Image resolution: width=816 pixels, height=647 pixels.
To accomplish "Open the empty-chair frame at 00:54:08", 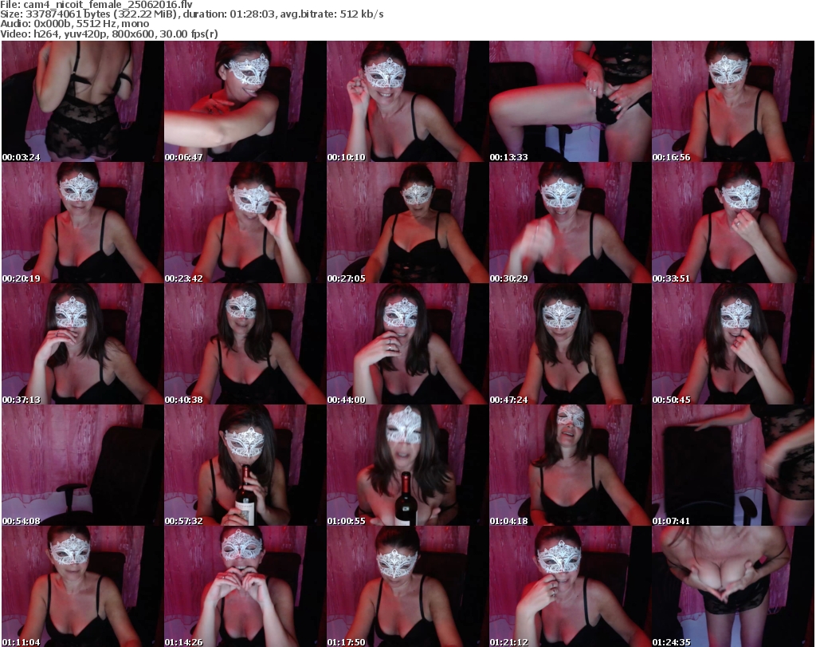I will tap(83, 466).
